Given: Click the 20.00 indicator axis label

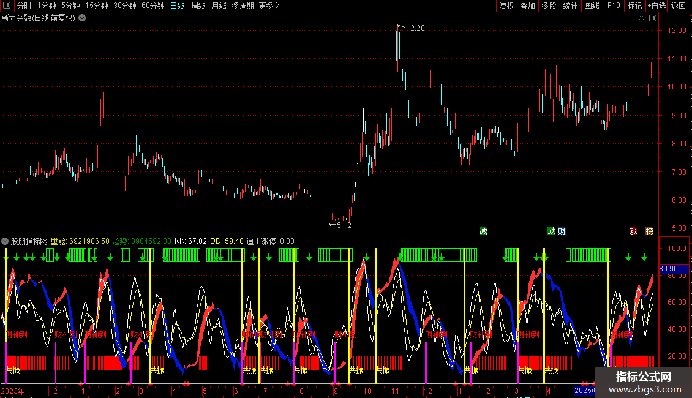Looking at the screenshot, I should coord(677,356).
